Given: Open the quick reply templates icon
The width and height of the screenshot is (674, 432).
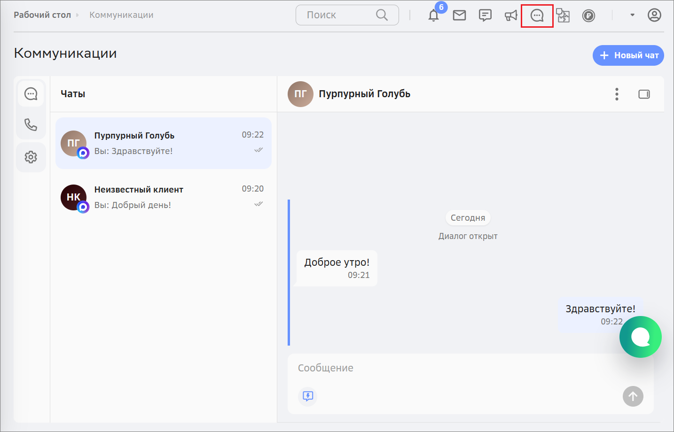Looking at the screenshot, I should 308,396.
